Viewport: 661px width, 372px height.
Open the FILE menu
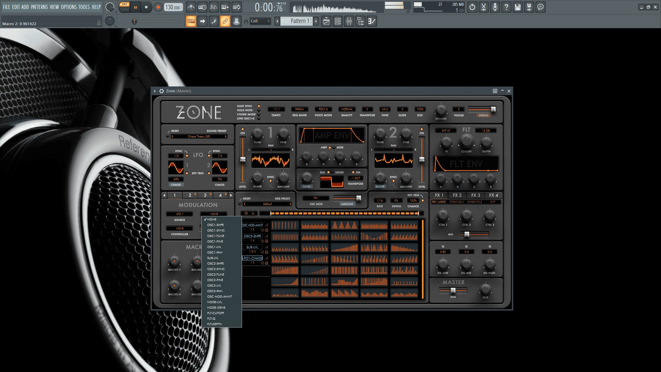pos(7,7)
